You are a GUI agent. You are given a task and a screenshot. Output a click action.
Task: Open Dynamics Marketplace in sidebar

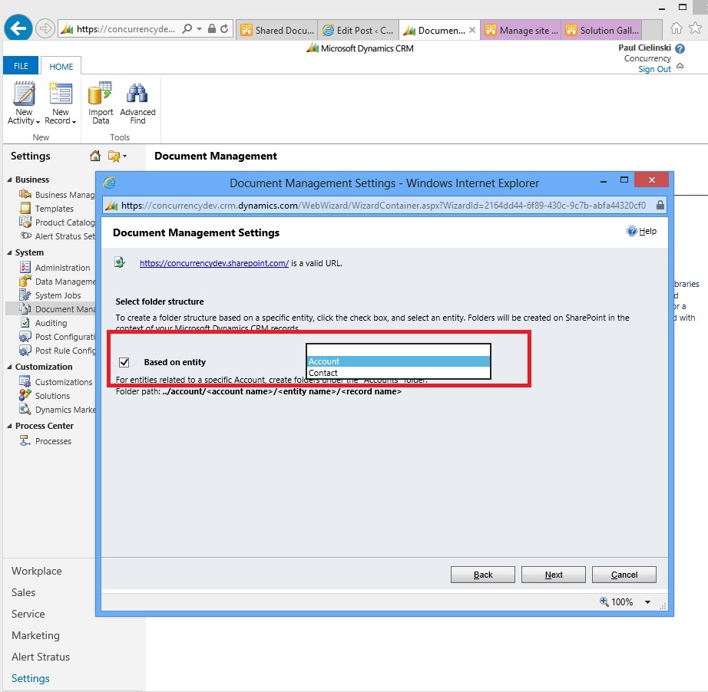pos(57,409)
